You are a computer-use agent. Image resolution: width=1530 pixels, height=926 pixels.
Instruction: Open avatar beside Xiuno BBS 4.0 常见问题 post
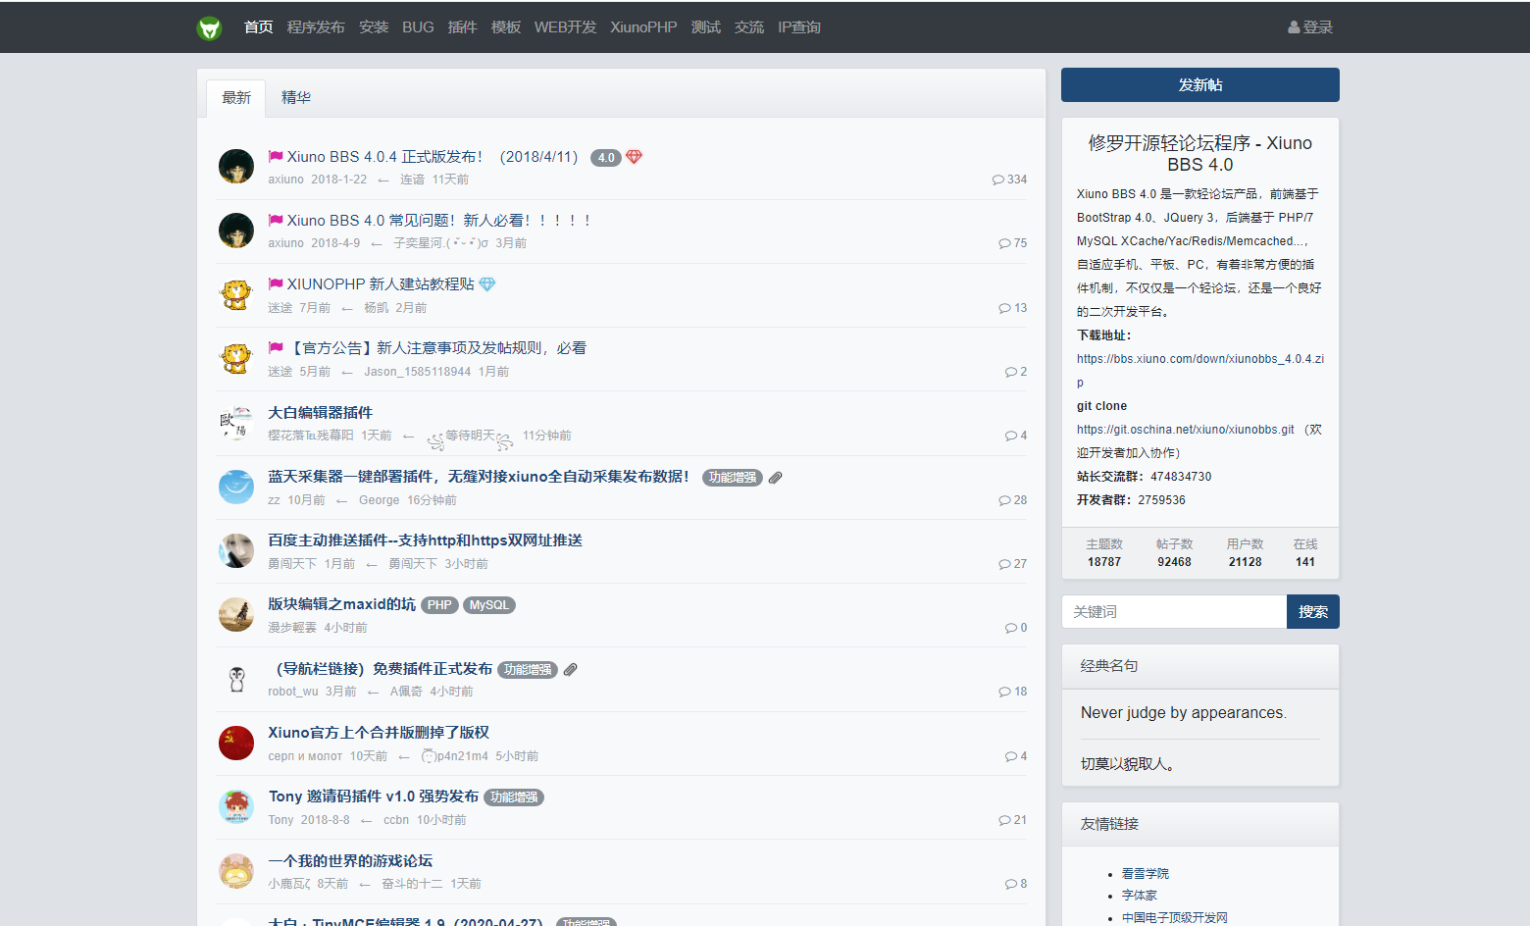point(236,231)
